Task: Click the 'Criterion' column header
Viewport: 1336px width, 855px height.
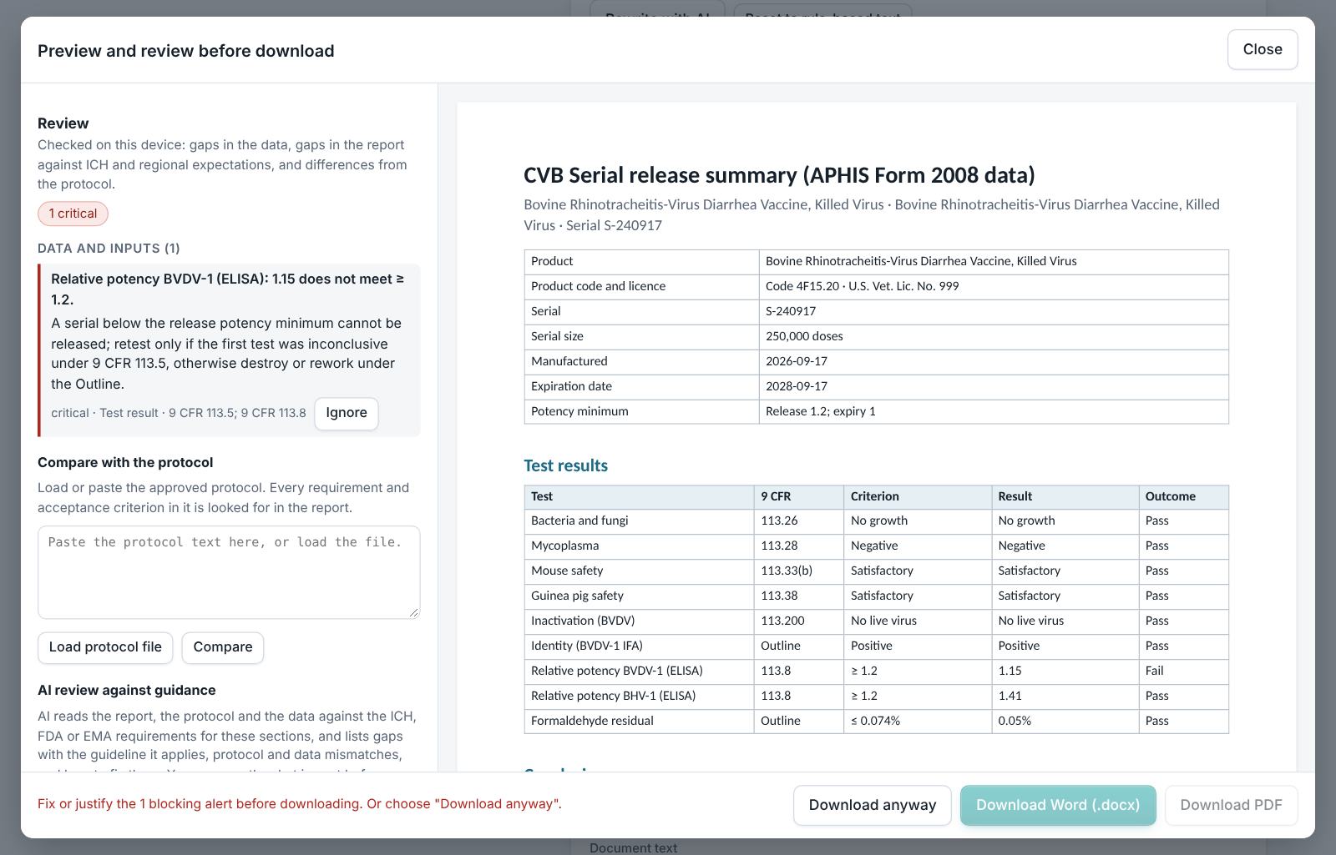Action: coord(918,496)
